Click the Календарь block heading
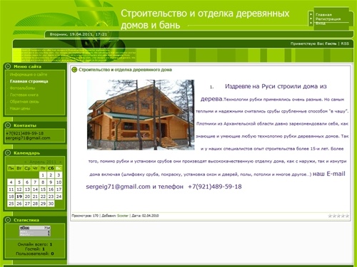The height and width of the screenshot is (267, 357). pos(27,153)
